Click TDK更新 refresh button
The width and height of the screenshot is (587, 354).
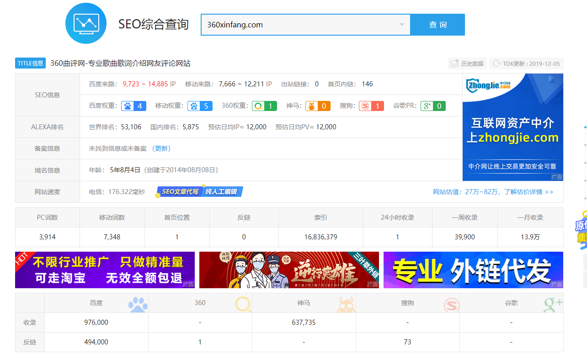tap(526, 63)
